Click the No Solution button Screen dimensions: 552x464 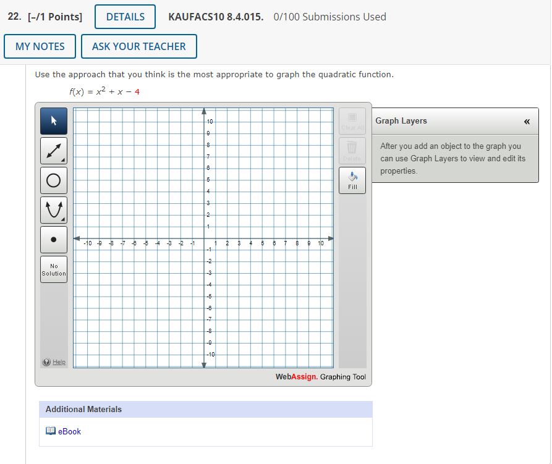click(54, 269)
